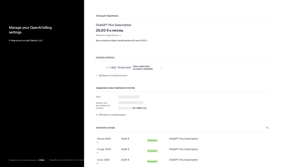Click 20,00 $ amount in 29 мая row
The height and width of the screenshot is (167, 281).
tap(125, 139)
